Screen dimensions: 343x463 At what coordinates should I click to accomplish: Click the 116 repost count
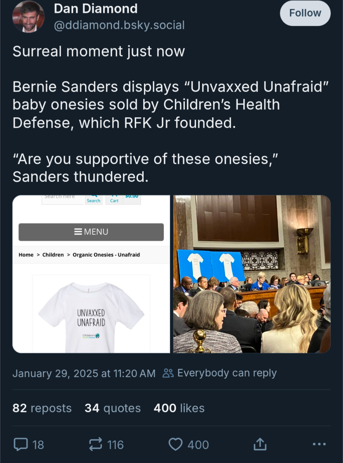[115, 445]
